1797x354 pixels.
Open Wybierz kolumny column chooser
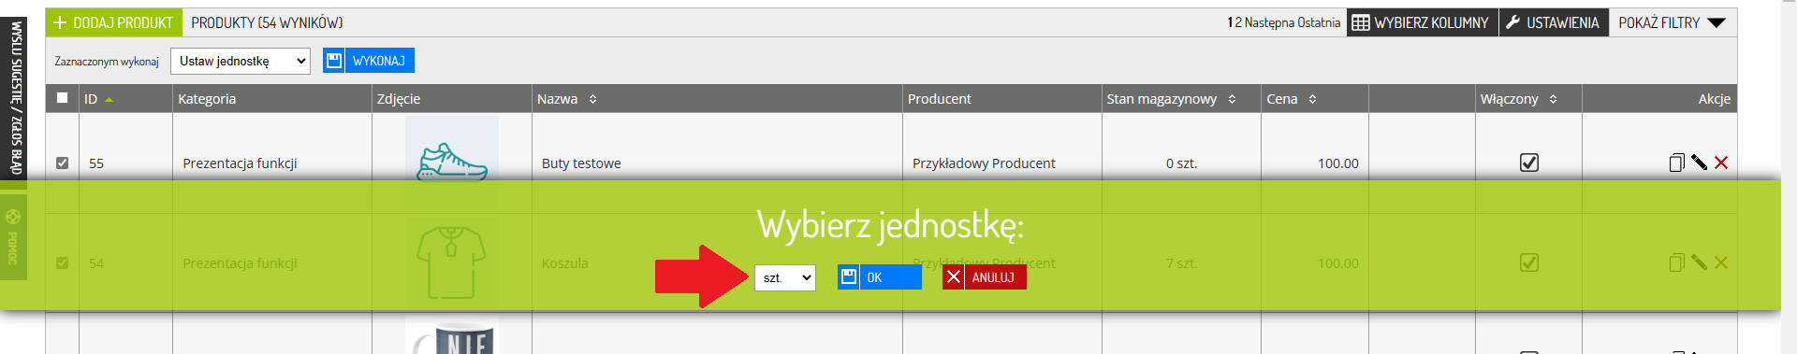click(x=1422, y=22)
